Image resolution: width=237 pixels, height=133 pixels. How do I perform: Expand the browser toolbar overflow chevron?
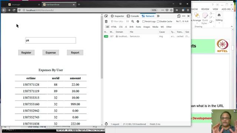click(x=177, y=10)
